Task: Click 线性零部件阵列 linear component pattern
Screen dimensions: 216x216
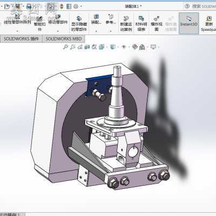Action: click(17, 19)
